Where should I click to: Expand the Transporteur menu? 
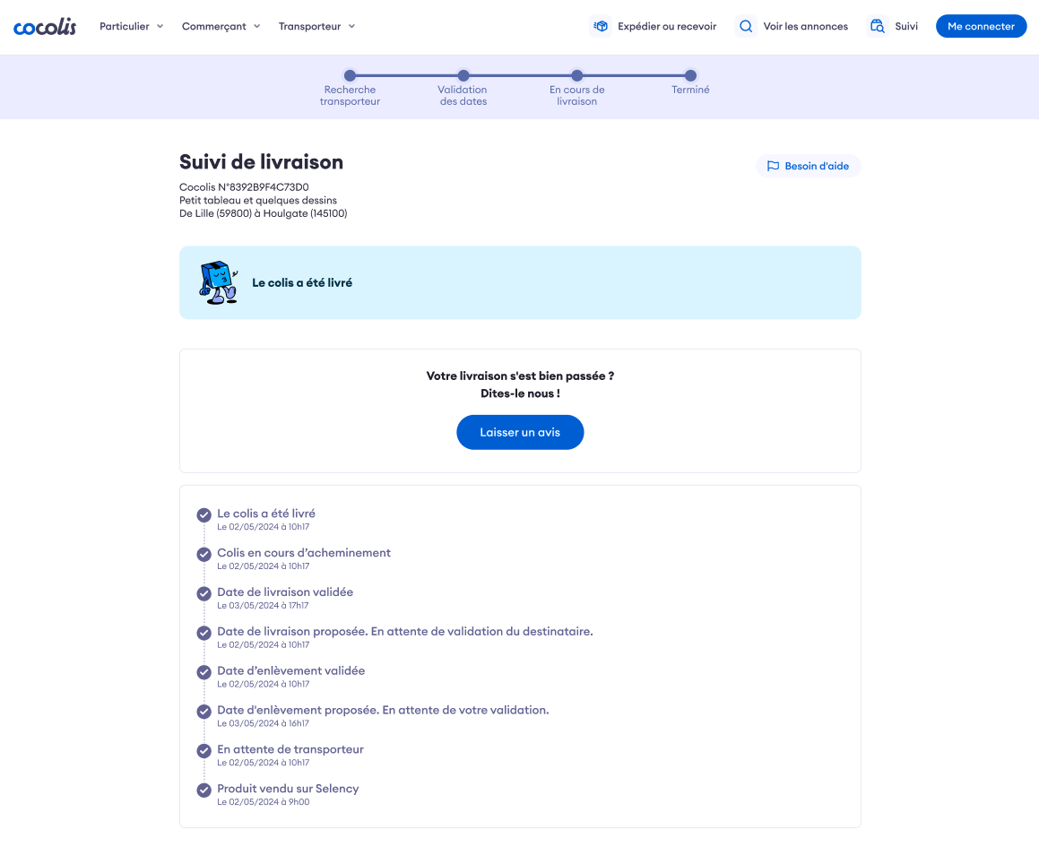316,26
